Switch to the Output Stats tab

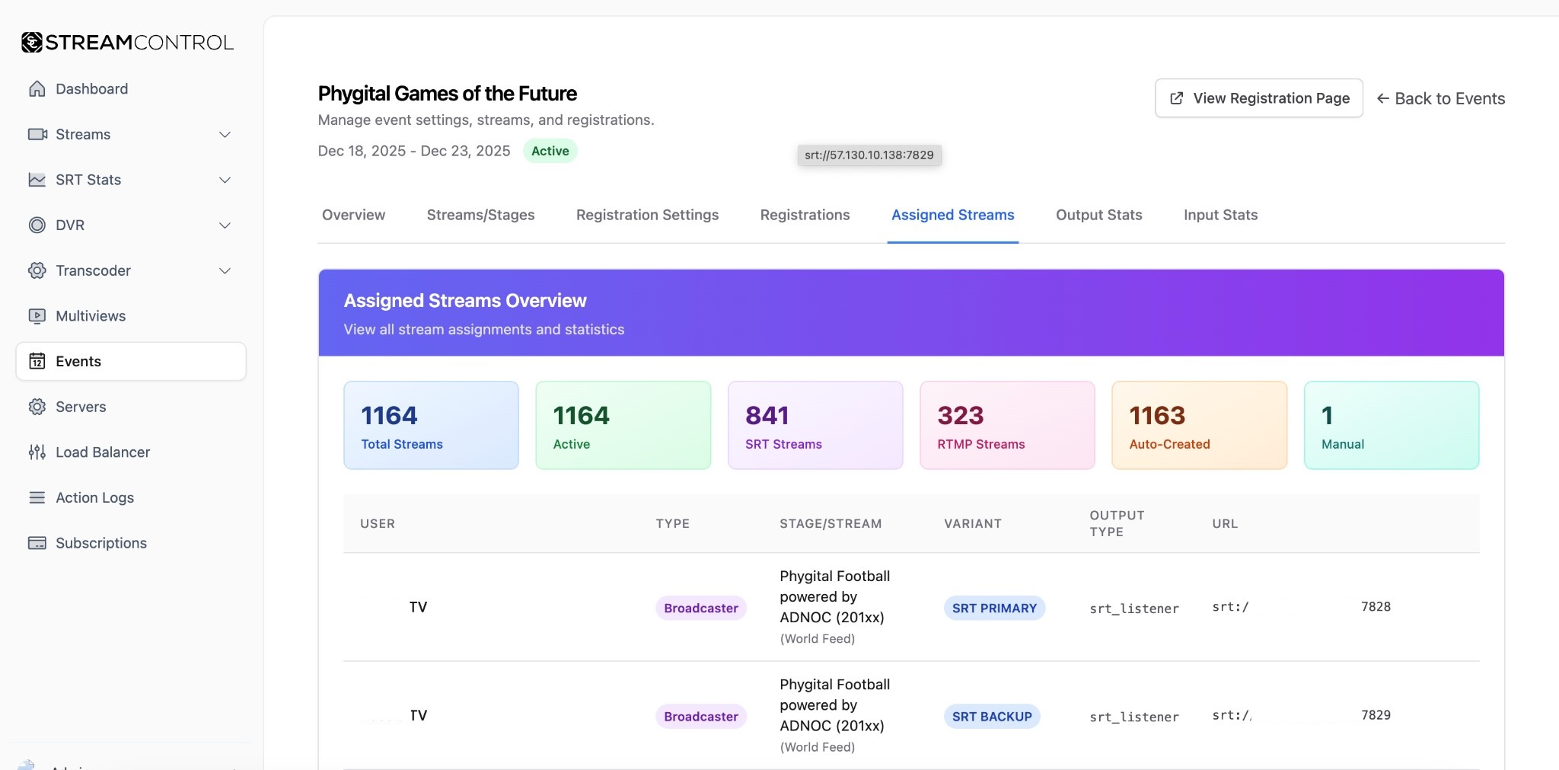(1098, 215)
